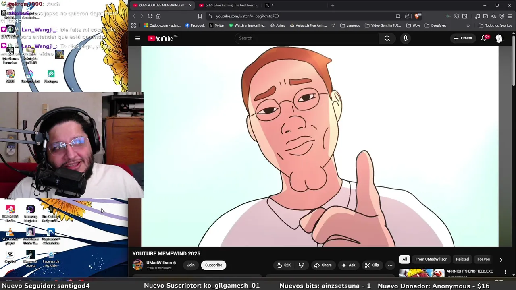Open VLC media player desktop shortcut
Image resolution: width=516 pixels, height=290 pixels.
10,236
